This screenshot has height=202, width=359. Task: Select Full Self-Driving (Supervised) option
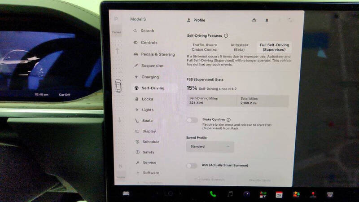274,47
